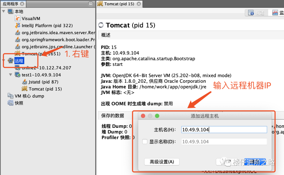Click the Jstatd (pid 87) Java icon

point(24,82)
